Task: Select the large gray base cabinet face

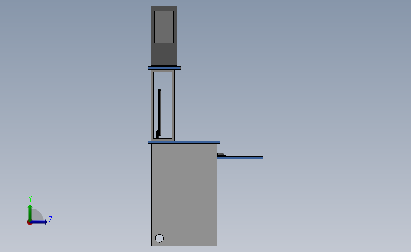Action: click(184, 195)
